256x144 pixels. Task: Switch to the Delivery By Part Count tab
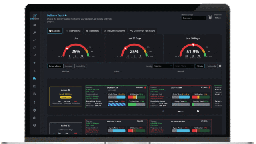(x=142, y=31)
